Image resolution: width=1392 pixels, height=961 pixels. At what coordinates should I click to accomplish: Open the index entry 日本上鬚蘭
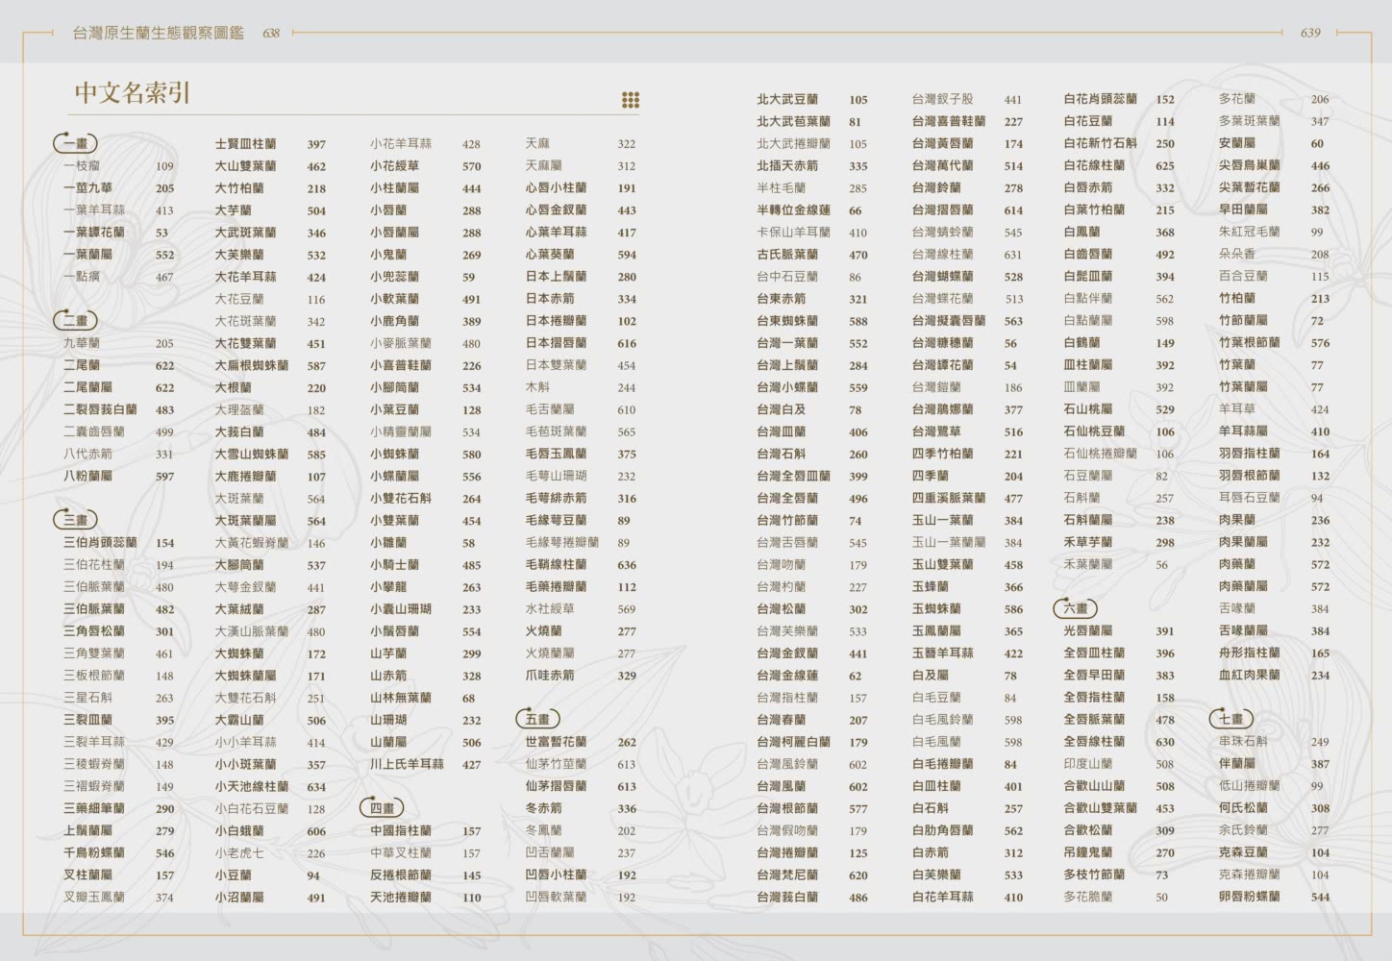pyautogui.click(x=556, y=277)
